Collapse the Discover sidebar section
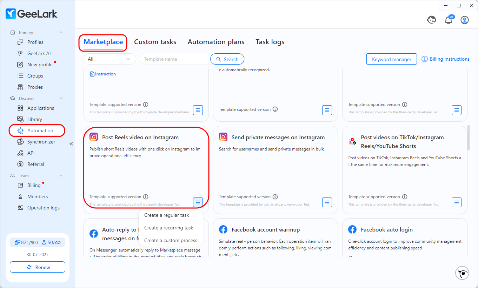Image resolution: width=478 pixels, height=288 pixels. (61, 98)
